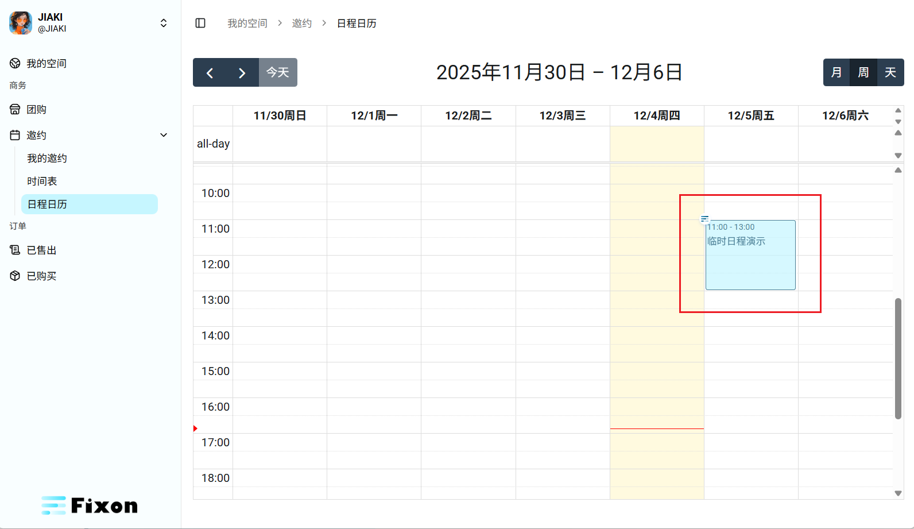Collapse the 邀约 submenu chevron

click(164, 135)
